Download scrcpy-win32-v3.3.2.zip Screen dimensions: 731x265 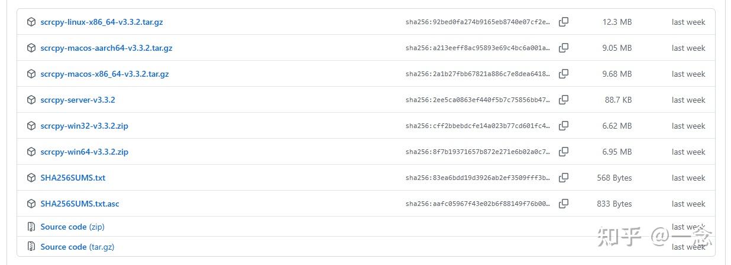pyautogui.click(x=84, y=126)
